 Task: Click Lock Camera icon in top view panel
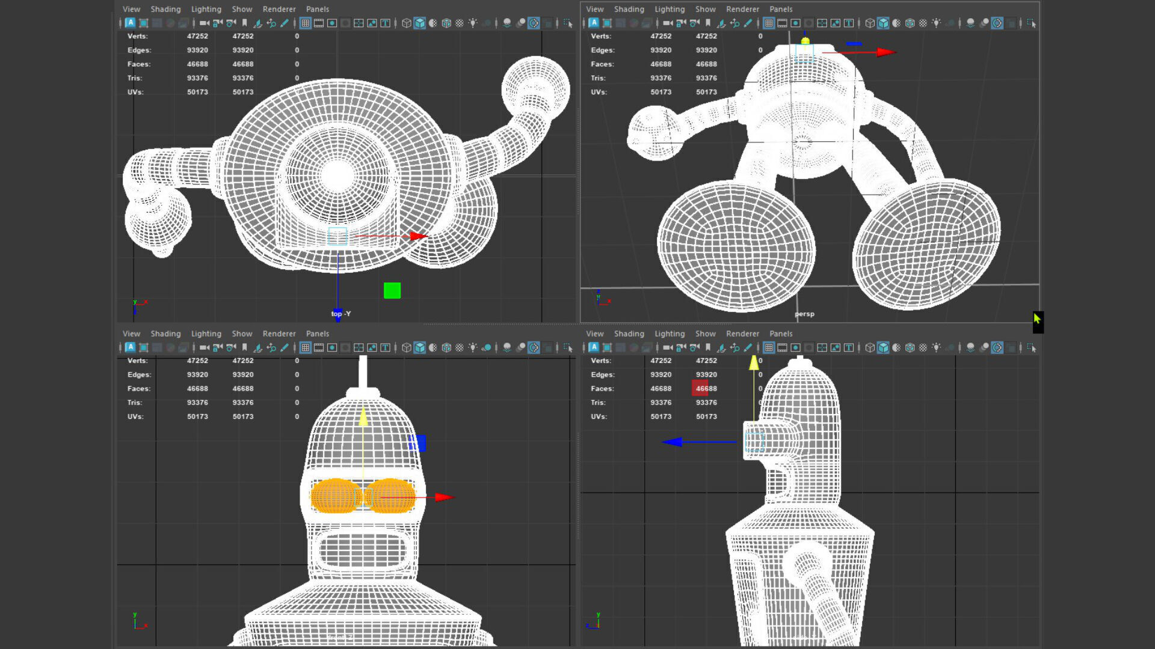[218, 23]
